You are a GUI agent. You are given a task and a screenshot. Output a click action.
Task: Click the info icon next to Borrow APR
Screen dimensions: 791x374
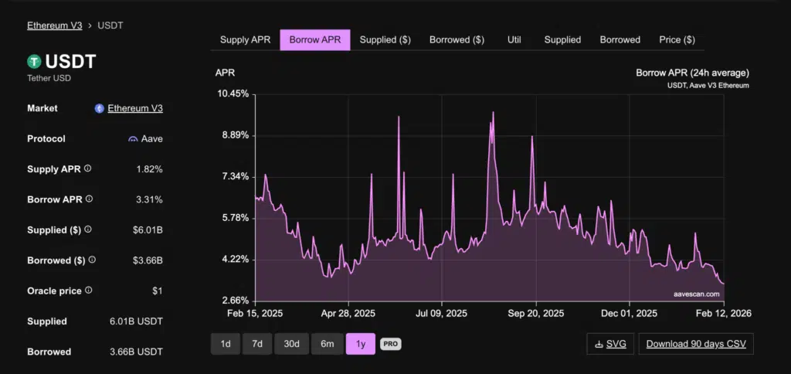[x=89, y=199]
